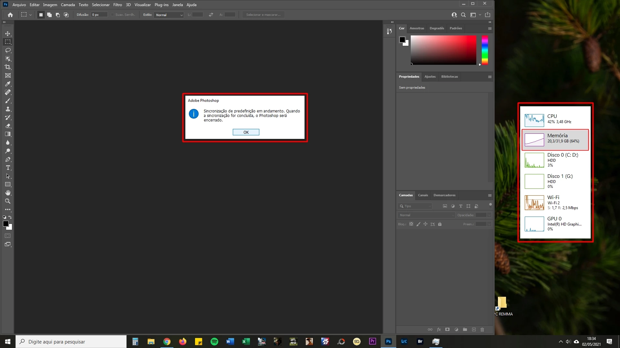This screenshot has width=620, height=348.
Task: Click the Selecionar e mascarar button
Action: click(x=263, y=15)
